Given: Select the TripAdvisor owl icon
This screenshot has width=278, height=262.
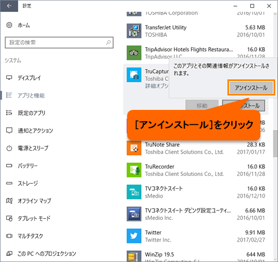Looking at the screenshot, I should click(x=134, y=53).
